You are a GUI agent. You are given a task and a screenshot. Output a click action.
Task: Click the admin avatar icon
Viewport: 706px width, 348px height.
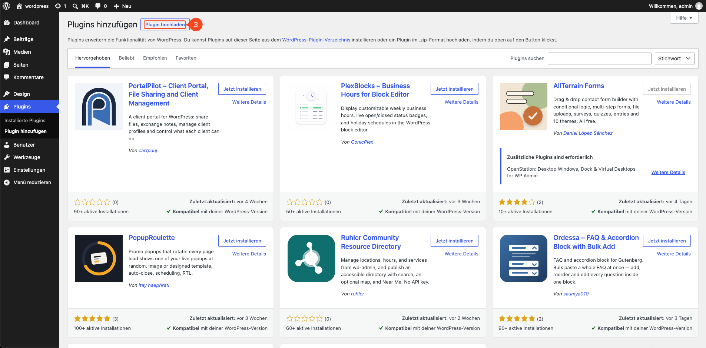pos(699,6)
